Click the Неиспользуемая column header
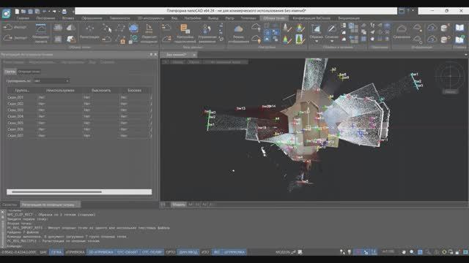Screen dimensions: 469x263 point(60,90)
